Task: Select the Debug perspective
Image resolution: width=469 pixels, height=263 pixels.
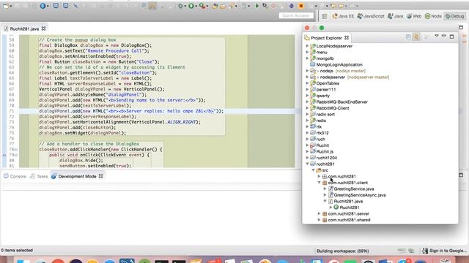Action: click(454, 16)
